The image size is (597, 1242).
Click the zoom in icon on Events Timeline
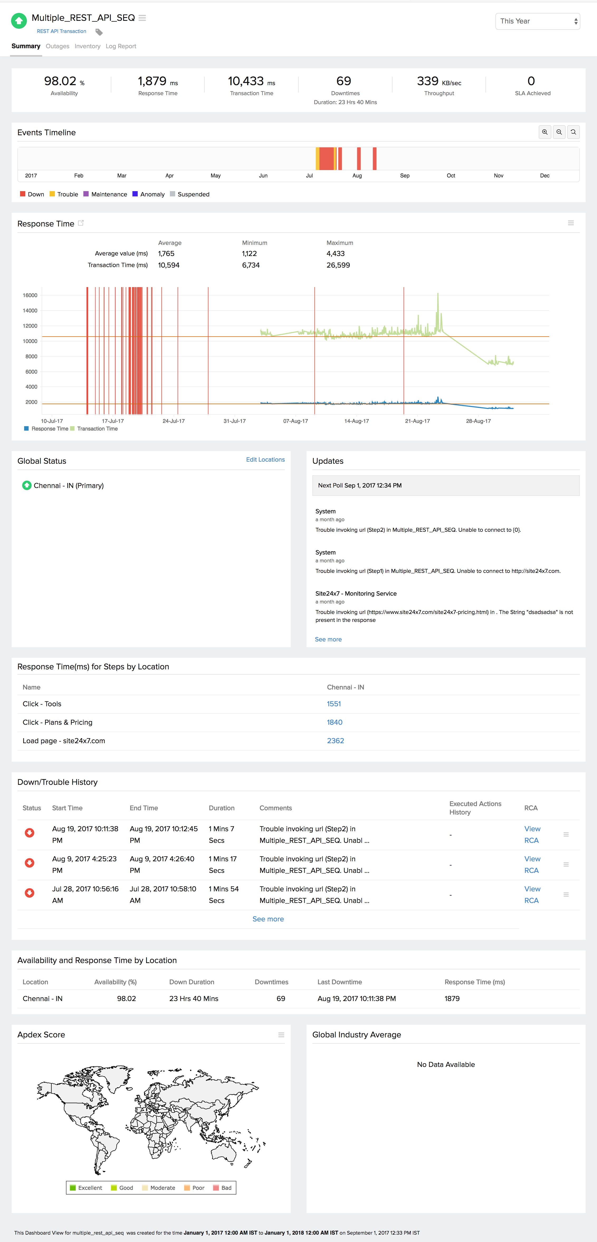[x=545, y=132]
